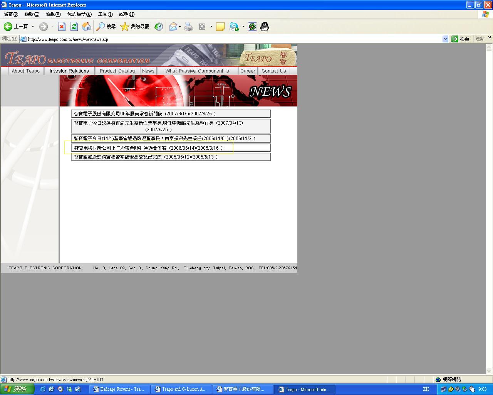Viewport: 493px width, 395px height.
Task: Click the Show Desktop Quick Launch icon
Action: tap(78, 389)
